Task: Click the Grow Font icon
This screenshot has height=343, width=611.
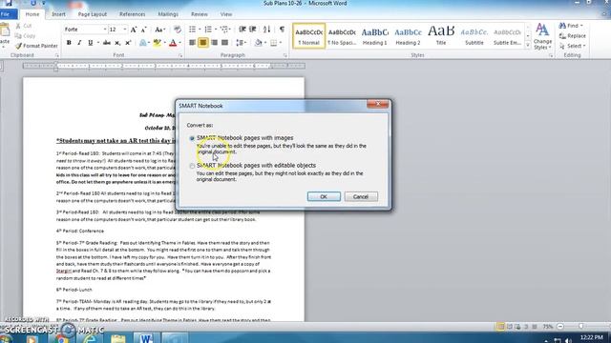Action: (x=134, y=30)
